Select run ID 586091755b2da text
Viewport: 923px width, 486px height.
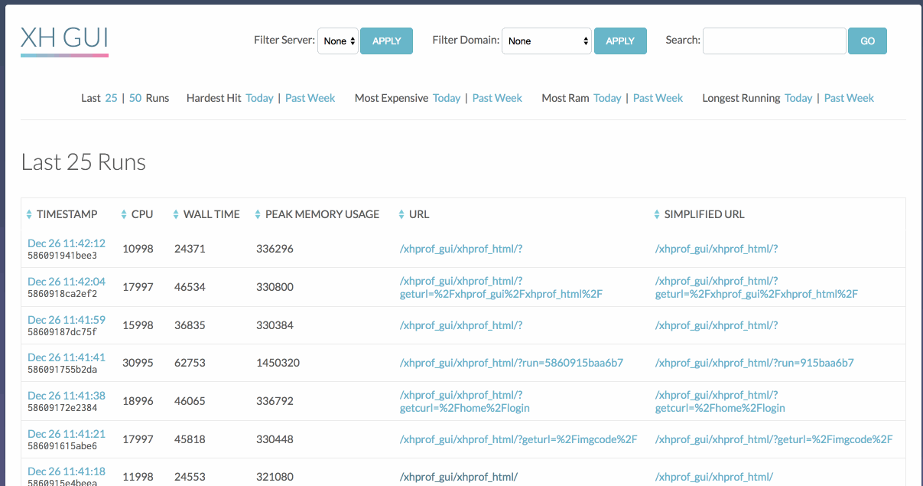click(63, 370)
